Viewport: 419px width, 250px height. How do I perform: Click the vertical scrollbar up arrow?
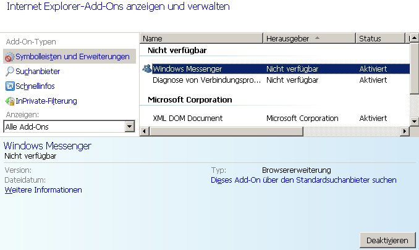click(x=414, y=38)
